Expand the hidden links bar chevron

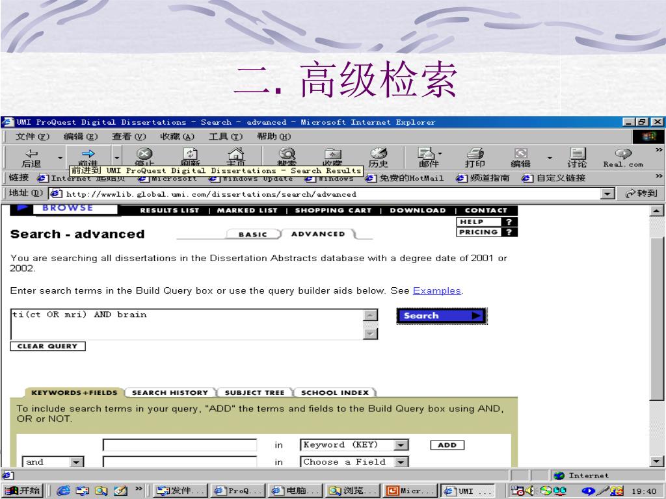659,176
